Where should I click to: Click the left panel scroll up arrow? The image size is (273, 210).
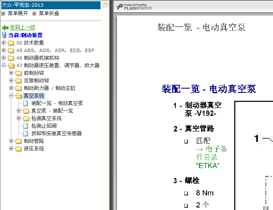pos(105,4)
